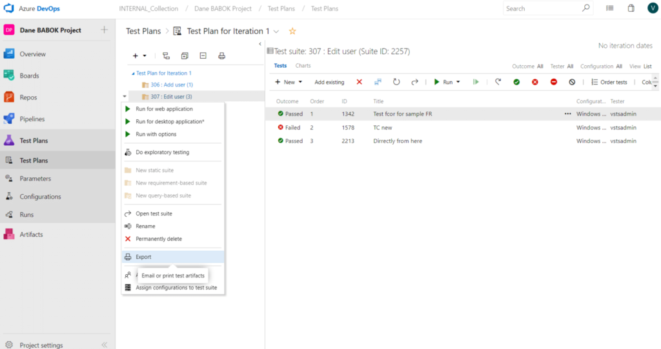Open the 306 : Add user suite
Screen dimensions: 661x349
[171, 85]
